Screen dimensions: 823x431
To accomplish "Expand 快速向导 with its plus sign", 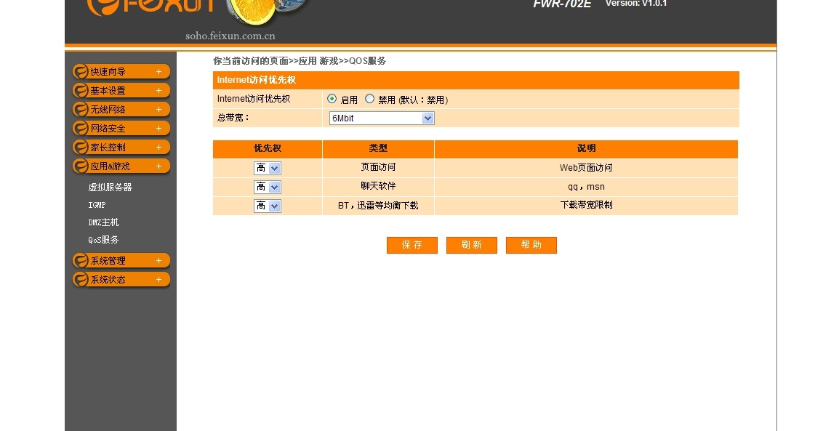I will point(158,71).
